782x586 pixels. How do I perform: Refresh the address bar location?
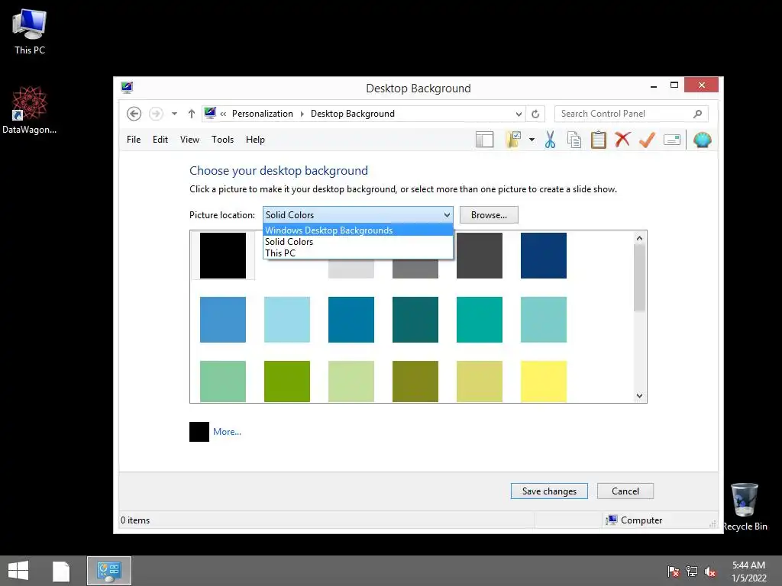point(535,114)
